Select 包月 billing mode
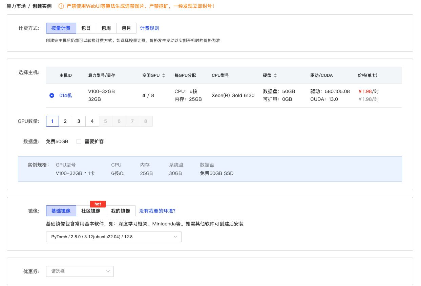This screenshot has height=286, width=421. pyautogui.click(x=126, y=28)
